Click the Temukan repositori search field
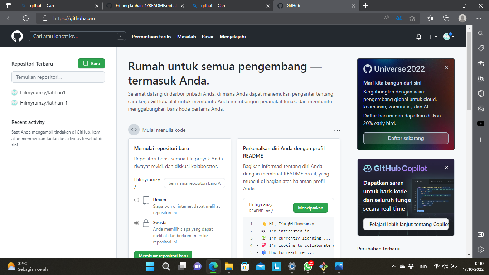The height and width of the screenshot is (275, 489). tap(58, 77)
